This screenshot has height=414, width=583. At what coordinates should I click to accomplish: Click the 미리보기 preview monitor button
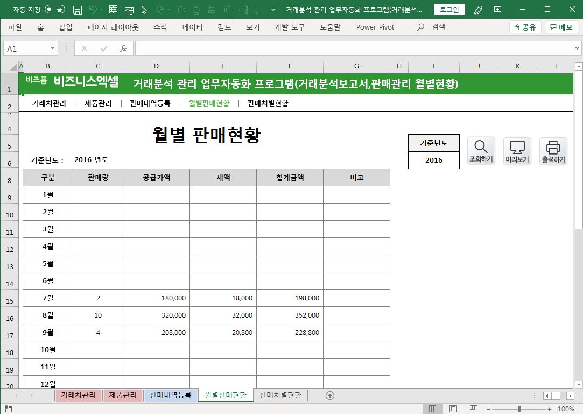point(517,151)
